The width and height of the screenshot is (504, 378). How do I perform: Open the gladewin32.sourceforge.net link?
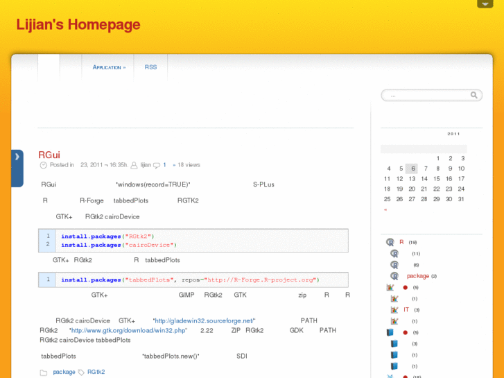point(204,320)
